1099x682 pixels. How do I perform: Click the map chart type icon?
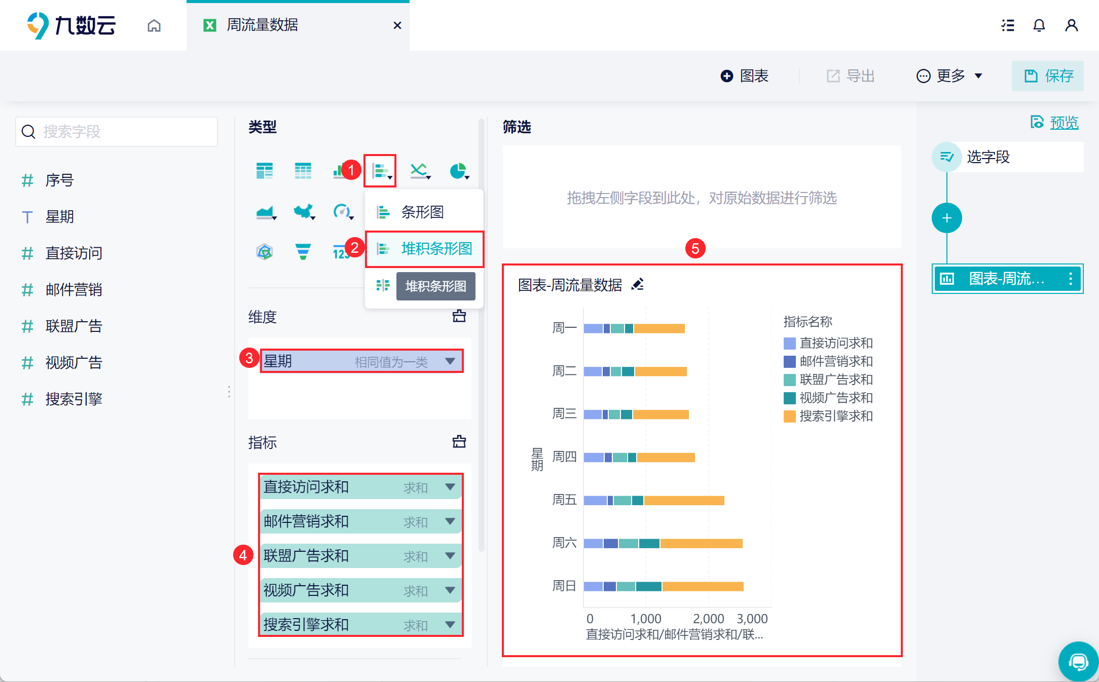click(x=303, y=211)
